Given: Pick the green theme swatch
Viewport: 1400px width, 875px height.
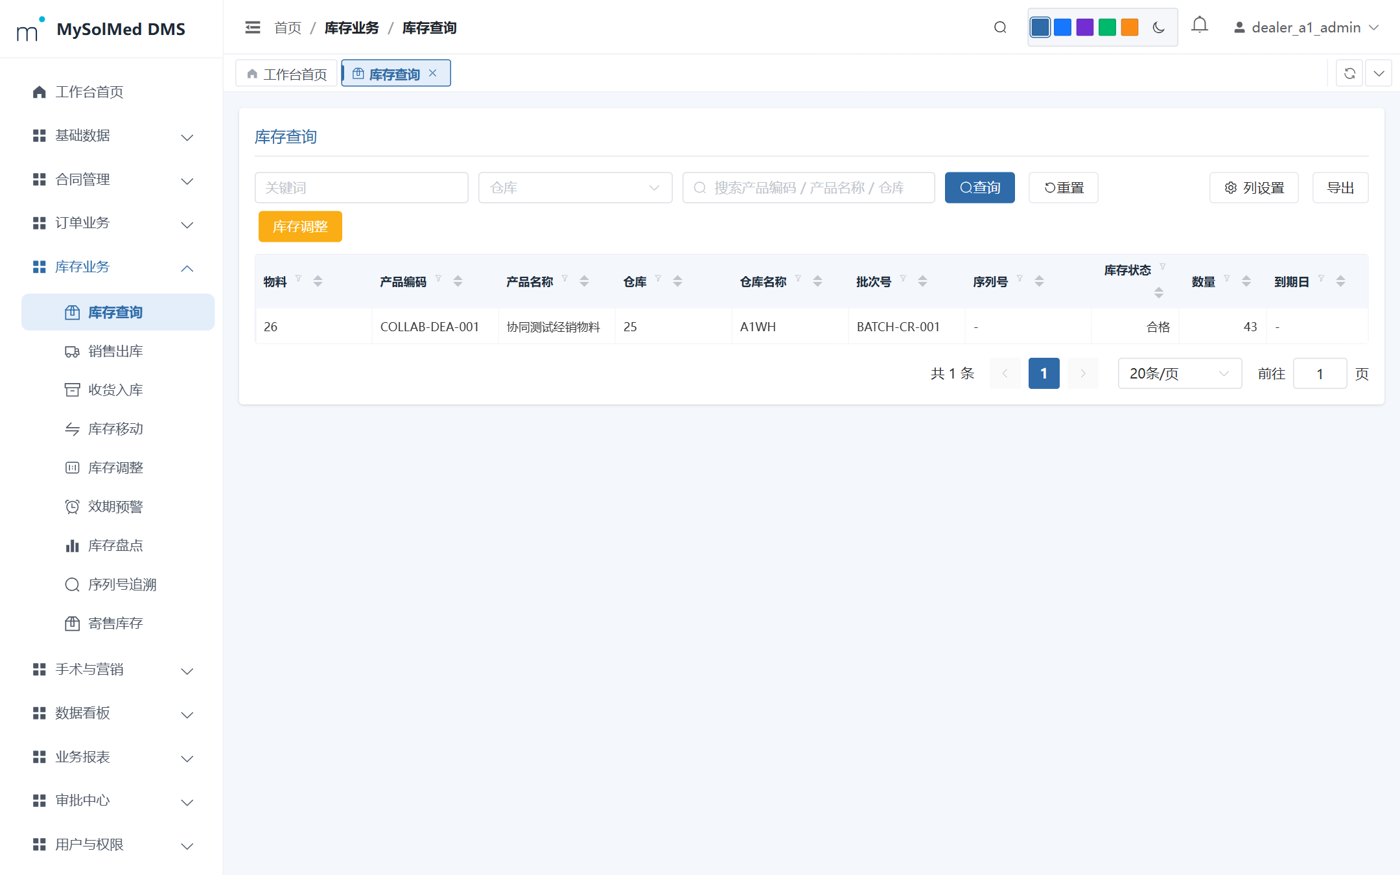Looking at the screenshot, I should [1108, 27].
